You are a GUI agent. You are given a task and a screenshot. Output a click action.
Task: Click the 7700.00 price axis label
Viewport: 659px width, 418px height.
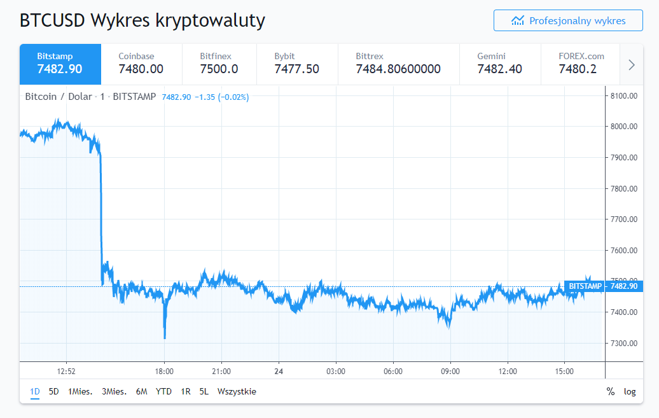click(x=623, y=219)
